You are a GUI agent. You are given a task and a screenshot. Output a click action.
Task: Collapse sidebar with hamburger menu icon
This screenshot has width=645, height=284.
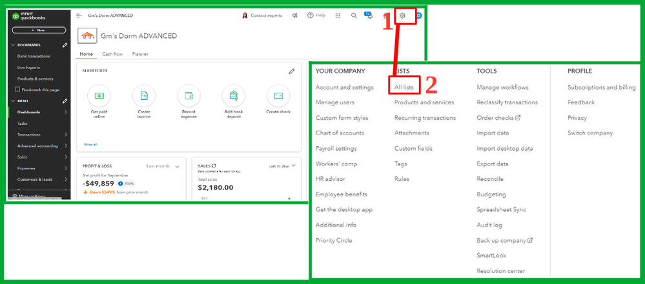click(x=79, y=15)
